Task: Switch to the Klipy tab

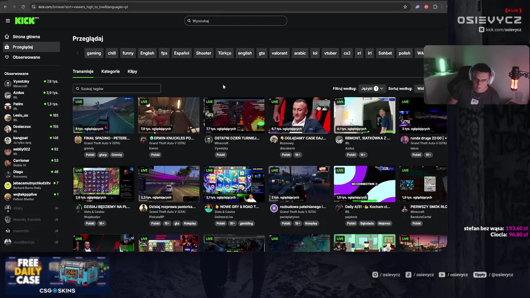Action: [x=132, y=71]
